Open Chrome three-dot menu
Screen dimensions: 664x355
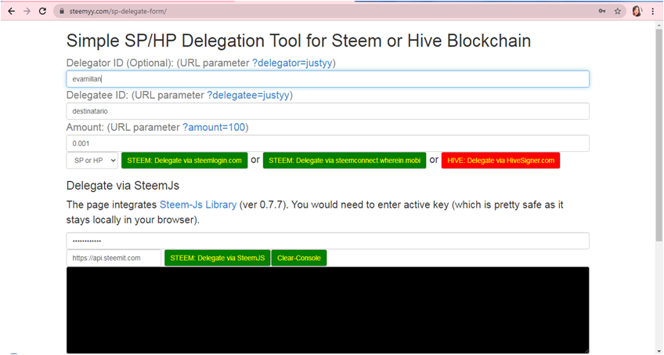point(652,12)
